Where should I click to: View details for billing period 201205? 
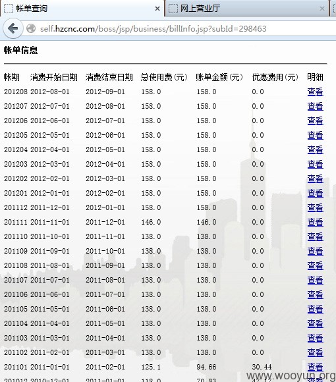(315, 135)
